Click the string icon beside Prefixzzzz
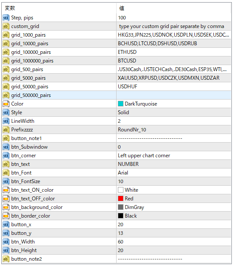This screenshot has height=265, width=234. 6,130
